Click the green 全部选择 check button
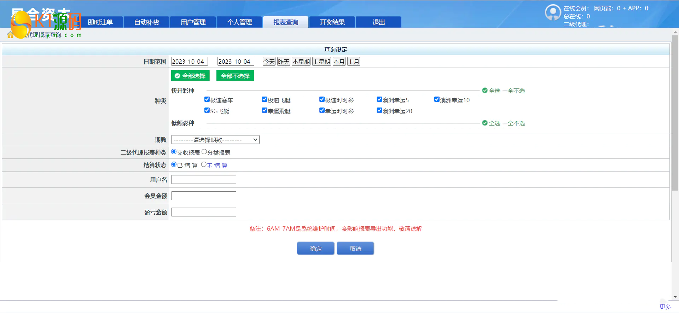The width and height of the screenshot is (679, 313). click(190, 76)
